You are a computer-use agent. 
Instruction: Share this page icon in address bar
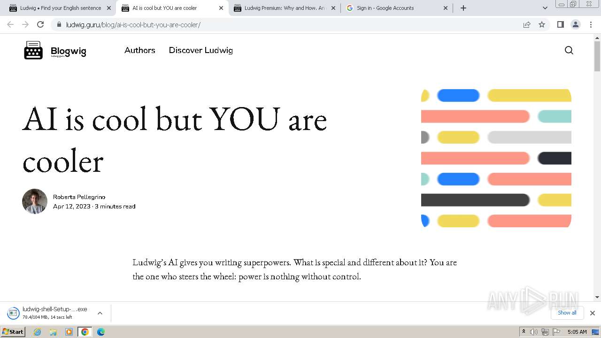[x=527, y=25]
